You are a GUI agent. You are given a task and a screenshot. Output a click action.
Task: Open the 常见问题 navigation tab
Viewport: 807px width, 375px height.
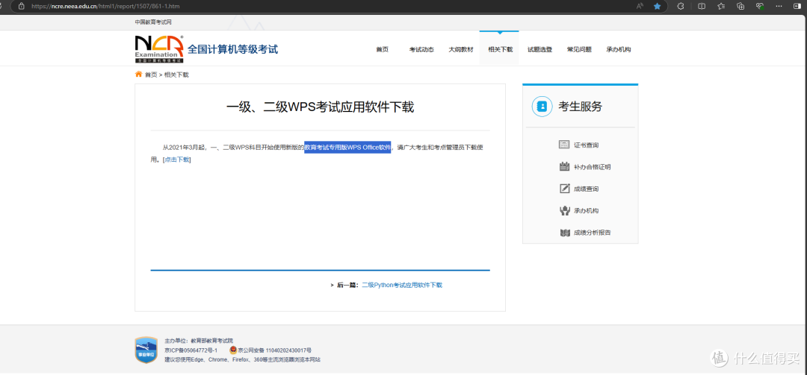[579, 49]
